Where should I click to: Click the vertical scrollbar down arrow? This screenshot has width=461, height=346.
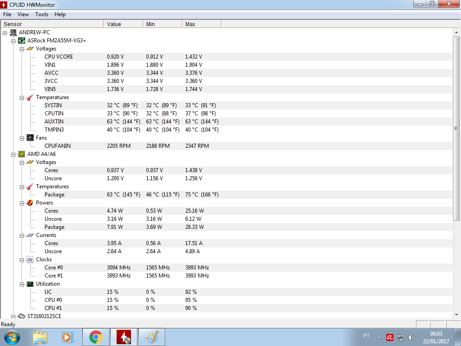point(456,315)
